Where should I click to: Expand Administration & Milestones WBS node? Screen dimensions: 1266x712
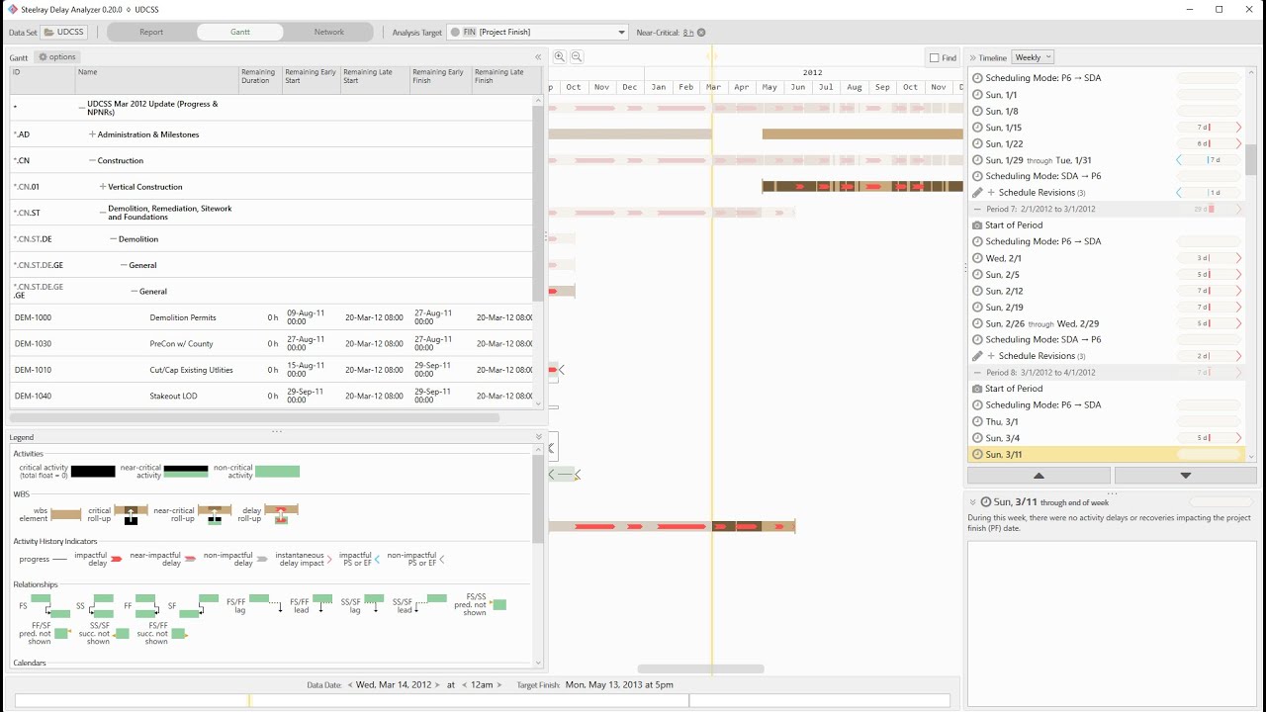92,134
